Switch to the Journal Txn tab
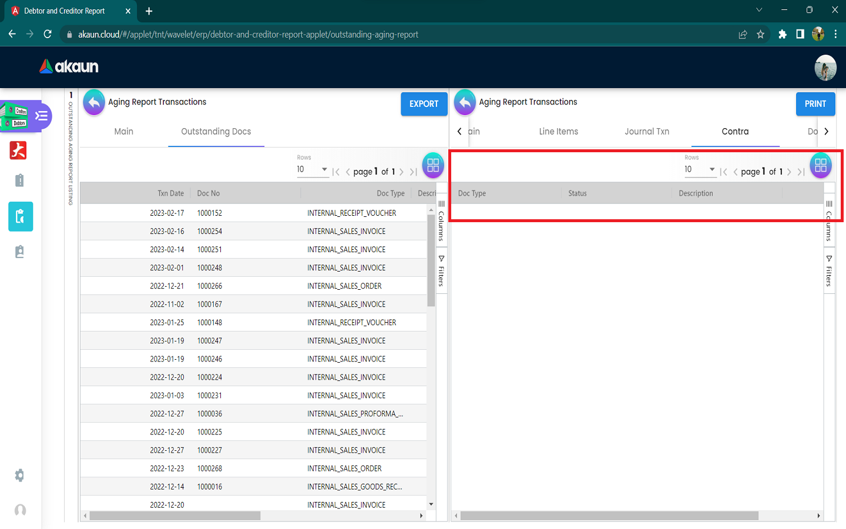 [647, 132]
